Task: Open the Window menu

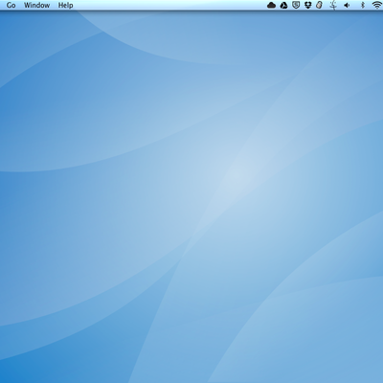Action: click(x=36, y=5)
